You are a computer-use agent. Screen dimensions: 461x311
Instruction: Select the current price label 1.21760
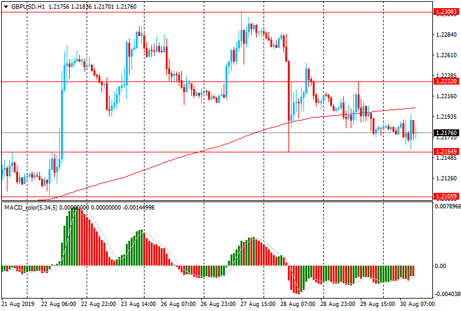[x=447, y=132]
